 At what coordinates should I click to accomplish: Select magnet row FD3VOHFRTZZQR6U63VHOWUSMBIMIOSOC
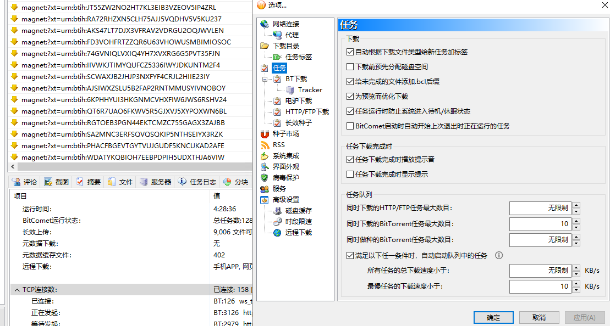130,42
